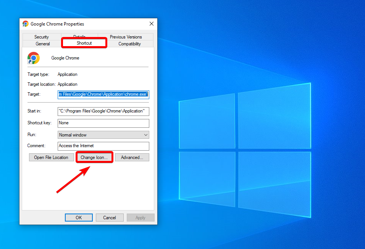
Task: Click the Start in folder field
Action: [x=103, y=111]
